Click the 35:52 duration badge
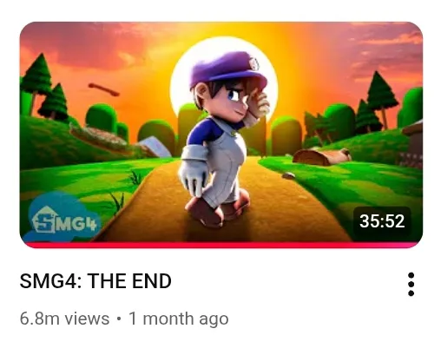This screenshot has width=441, height=355. (382, 221)
